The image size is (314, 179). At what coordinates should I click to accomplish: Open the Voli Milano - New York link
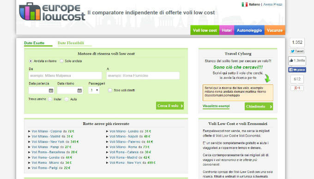[48, 142]
